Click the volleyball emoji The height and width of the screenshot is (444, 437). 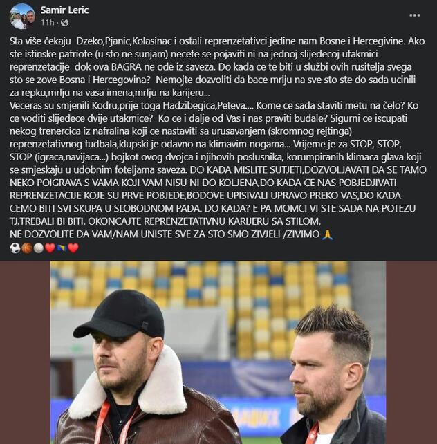click(39, 248)
